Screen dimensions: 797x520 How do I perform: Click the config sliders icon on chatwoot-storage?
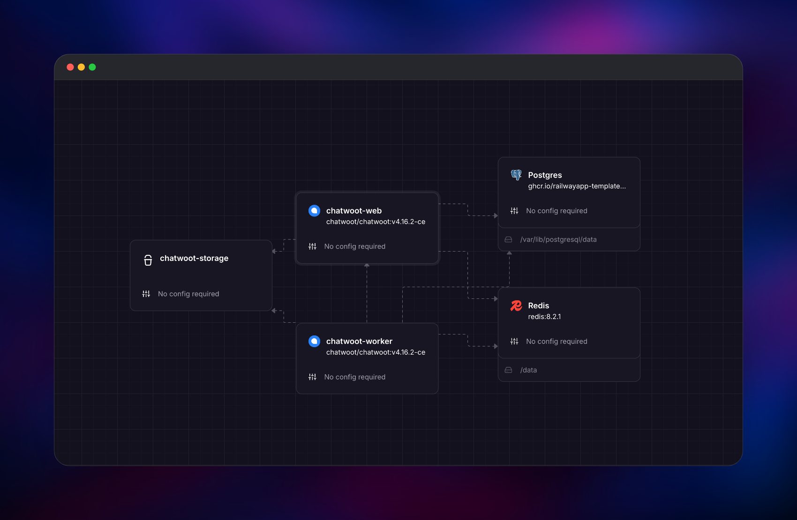(146, 294)
